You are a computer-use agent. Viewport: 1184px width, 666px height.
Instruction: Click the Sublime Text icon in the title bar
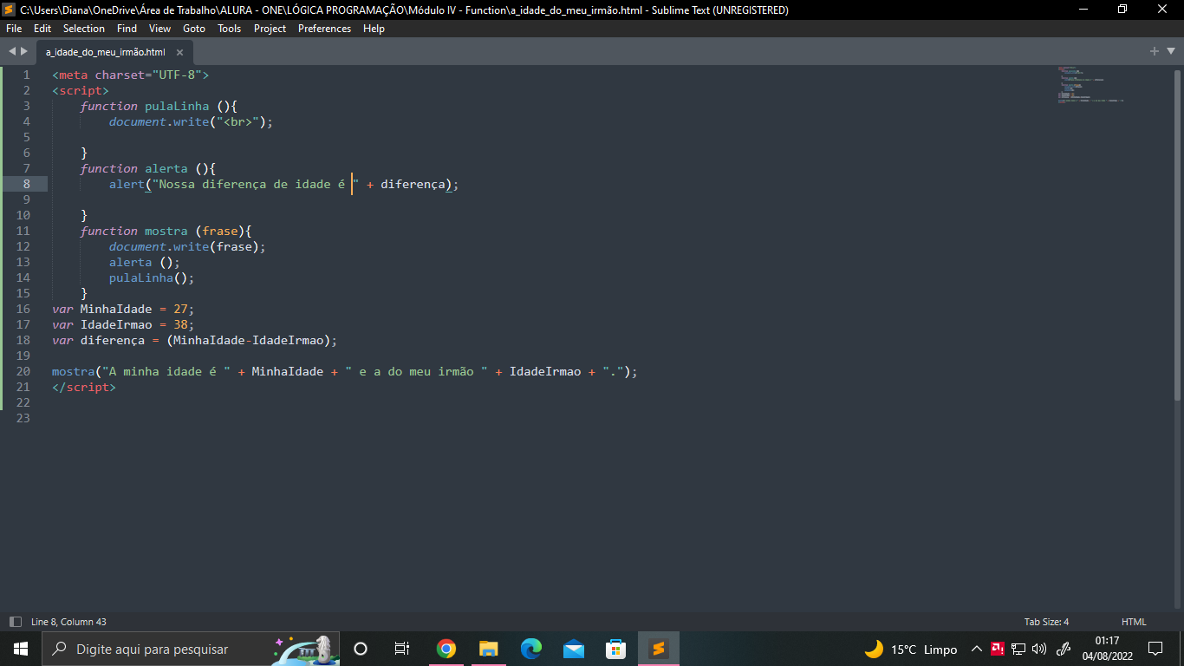pos(10,10)
